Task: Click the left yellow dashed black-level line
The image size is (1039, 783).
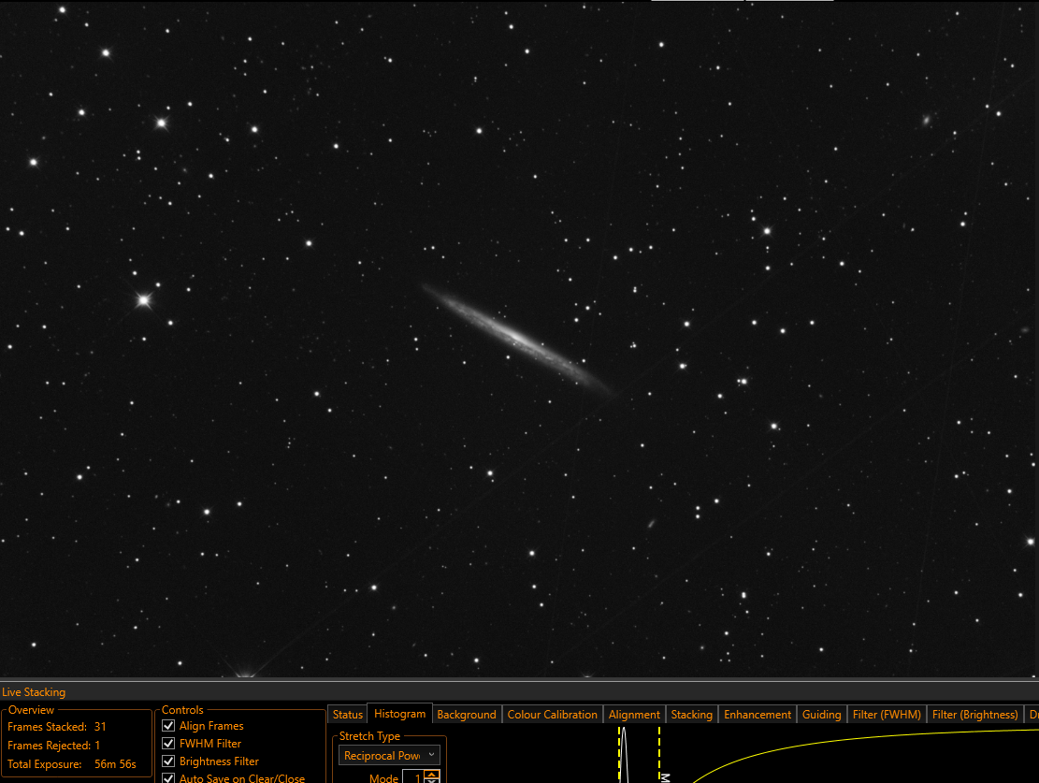Action: pos(619,755)
